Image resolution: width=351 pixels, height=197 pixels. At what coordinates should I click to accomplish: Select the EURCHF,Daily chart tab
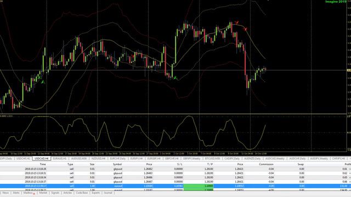[118, 159]
